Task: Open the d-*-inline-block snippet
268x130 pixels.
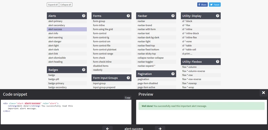Action: pyautogui.click(x=201, y=33)
